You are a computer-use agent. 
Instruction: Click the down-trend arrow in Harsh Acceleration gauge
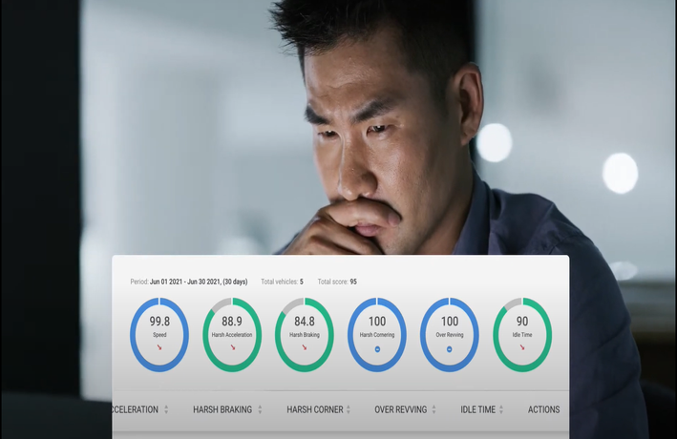[x=232, y=347]
